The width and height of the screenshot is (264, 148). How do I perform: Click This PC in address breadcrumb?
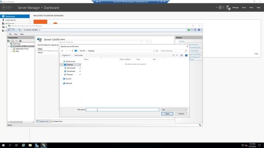(x=82, y=51)
